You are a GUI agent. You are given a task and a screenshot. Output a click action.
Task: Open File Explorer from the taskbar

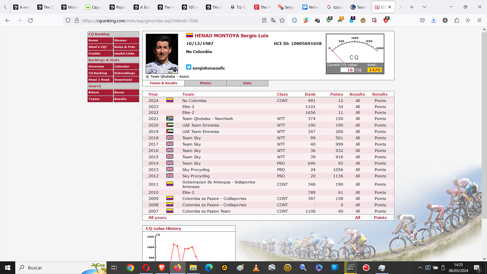[x=193, y=268]
